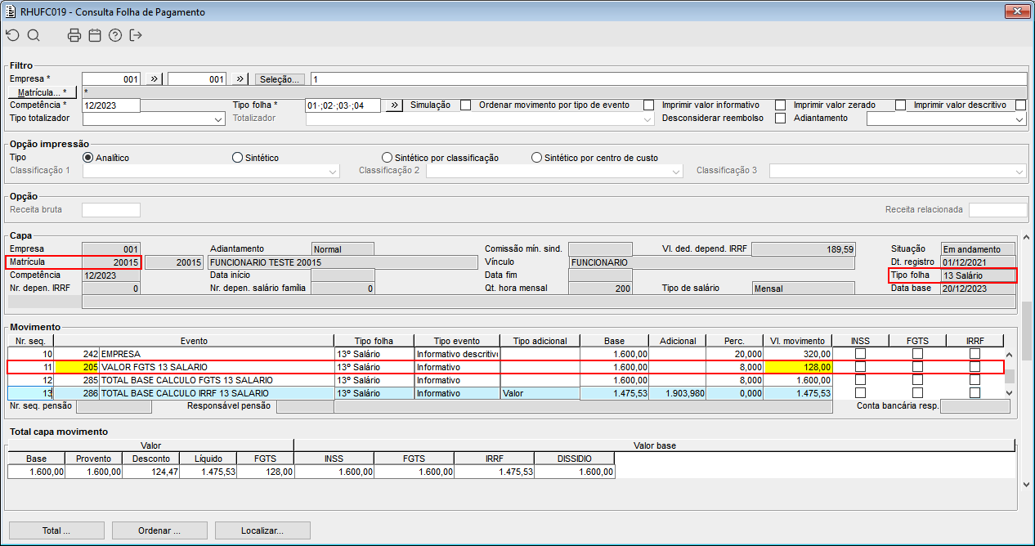
Task: Click the first Empresa filter field
Action: 111,79
